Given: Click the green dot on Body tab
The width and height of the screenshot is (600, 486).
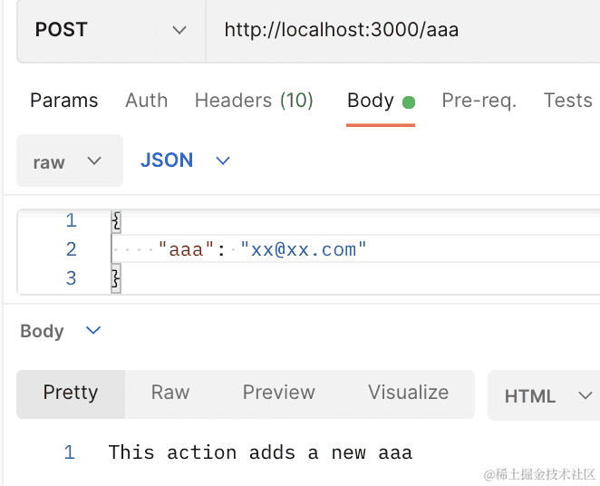Looking at the screenshot, I should coord(409,102).
